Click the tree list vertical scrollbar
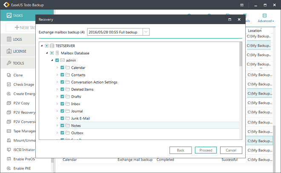The width and height of the screenshot is (281, 173). coord(241,93)
